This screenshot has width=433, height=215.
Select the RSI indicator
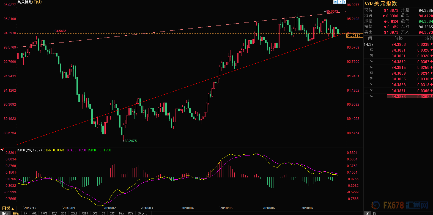point(64,213)
